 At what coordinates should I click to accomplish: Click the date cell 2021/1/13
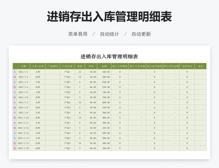click(x=23, y=133)
